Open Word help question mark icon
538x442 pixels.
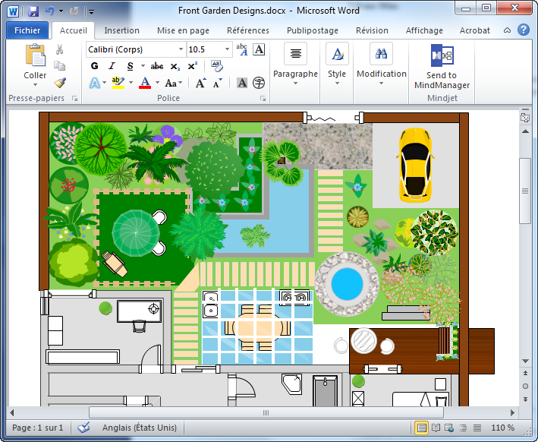coord(523,30)
